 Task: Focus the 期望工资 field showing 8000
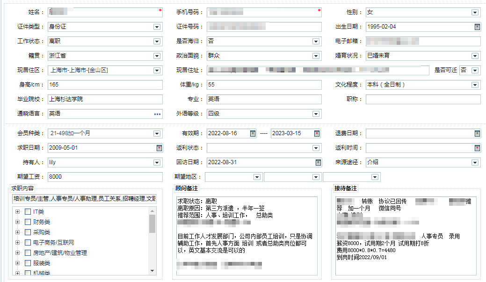coord(105,177)
